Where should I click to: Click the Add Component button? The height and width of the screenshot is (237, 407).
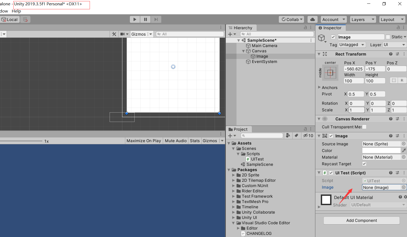[x=361, y=221]
